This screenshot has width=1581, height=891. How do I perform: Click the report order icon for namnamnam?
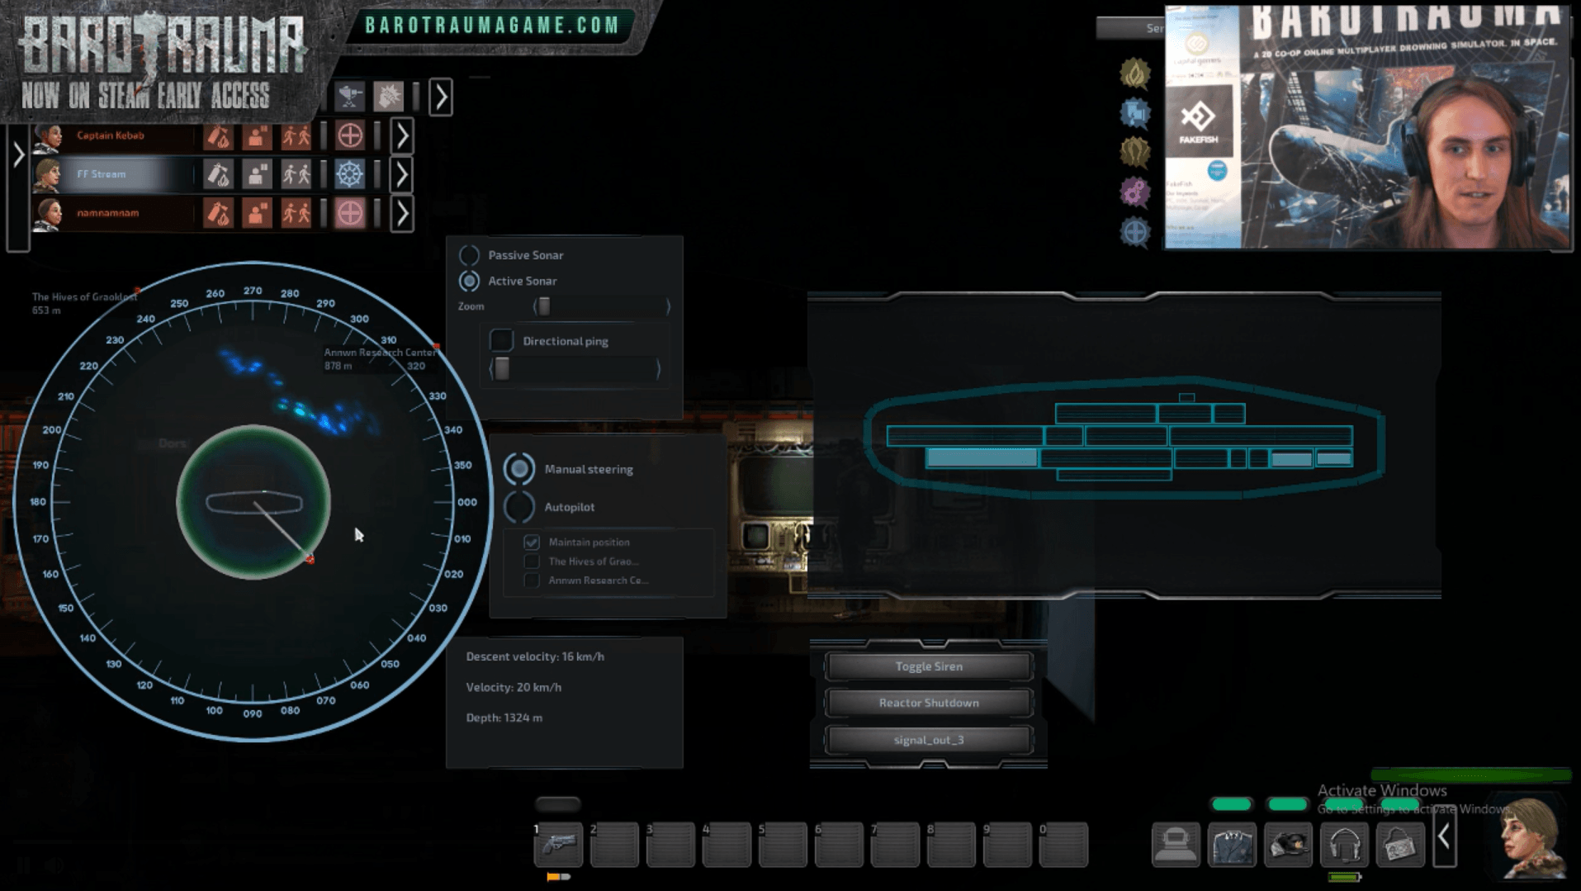(257, 213)
